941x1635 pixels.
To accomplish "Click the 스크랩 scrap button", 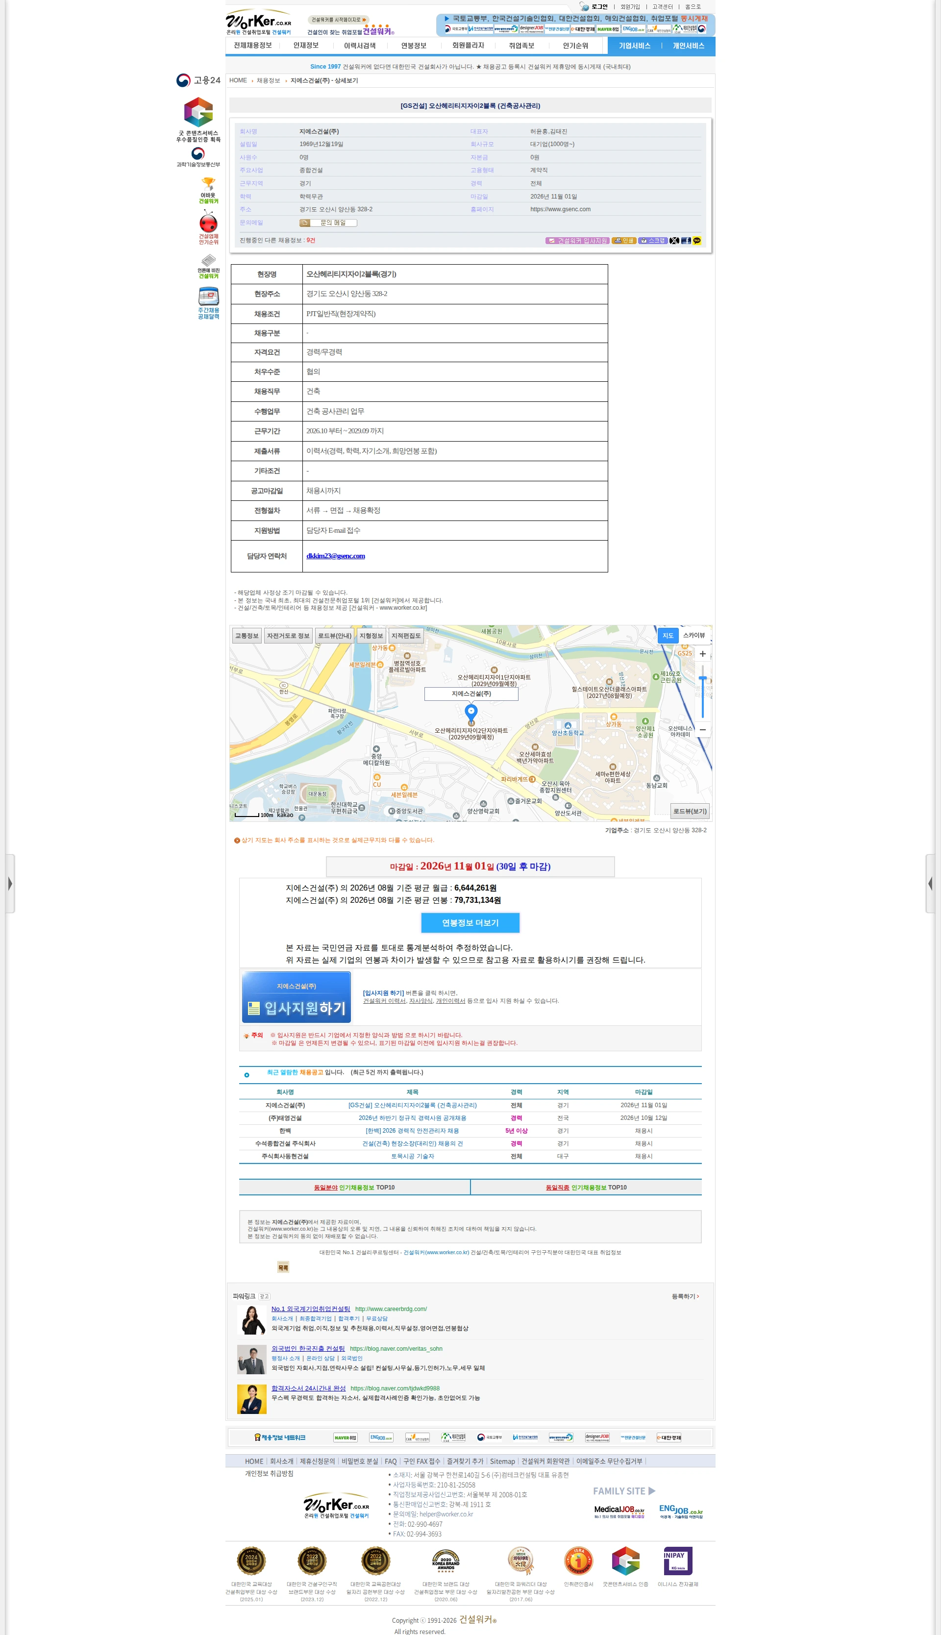I will pyautogui.click(x=652, y=241).
